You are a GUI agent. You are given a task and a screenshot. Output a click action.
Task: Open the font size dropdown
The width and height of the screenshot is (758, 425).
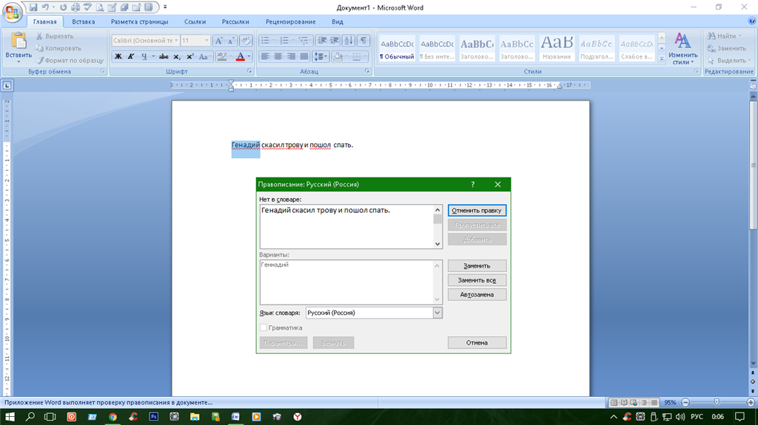pos(207,41)
